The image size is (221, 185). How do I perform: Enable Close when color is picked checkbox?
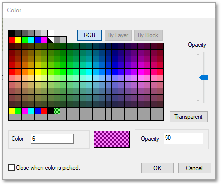coord(11,168)
